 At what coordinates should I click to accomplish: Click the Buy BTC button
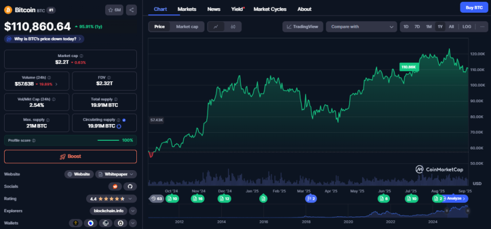coord(474,7)
